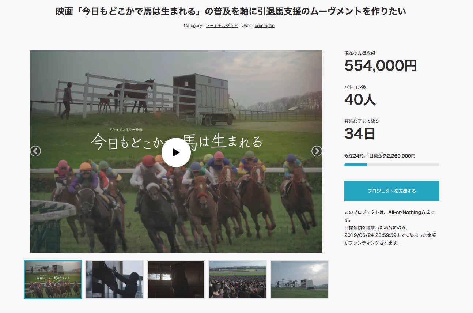This screenshot has width=473, height=313.
Task: Go to the previous slide arrow
Action: pyautogui.click(x=35, y=151)
